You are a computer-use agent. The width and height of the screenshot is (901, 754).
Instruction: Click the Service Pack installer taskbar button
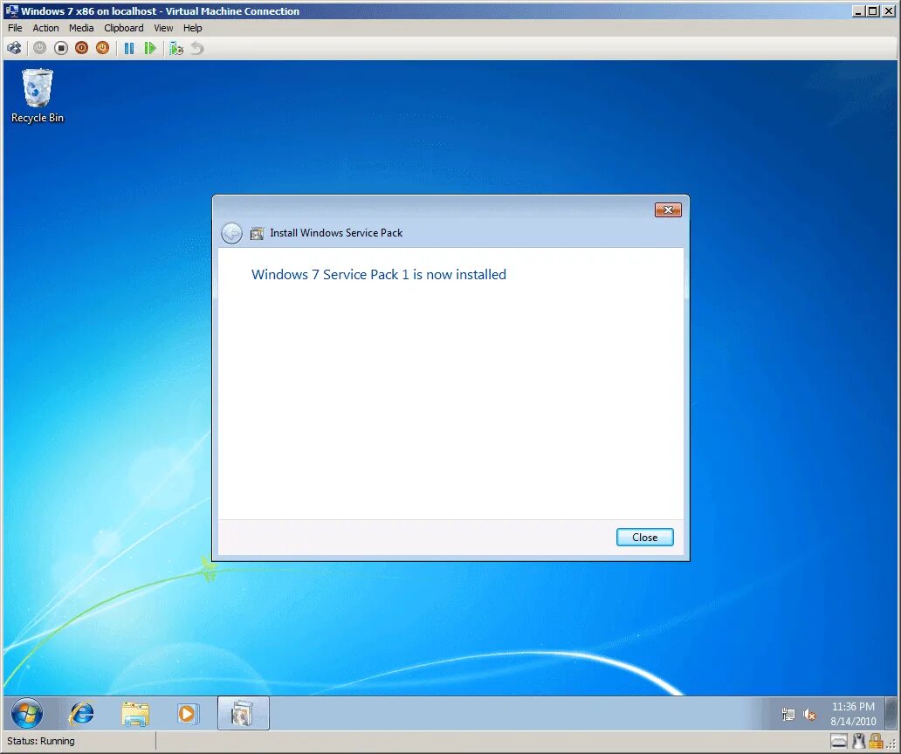click(x=243, y=713)
